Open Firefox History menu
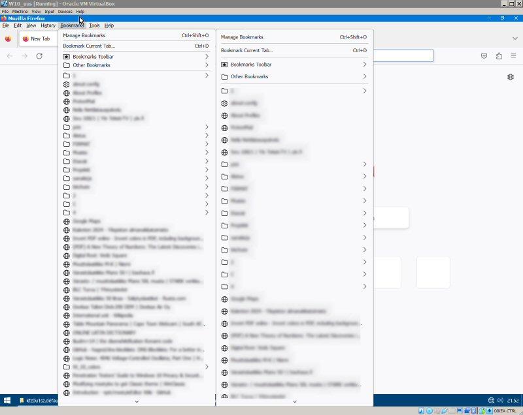523x415 pixels. [48, 25]
